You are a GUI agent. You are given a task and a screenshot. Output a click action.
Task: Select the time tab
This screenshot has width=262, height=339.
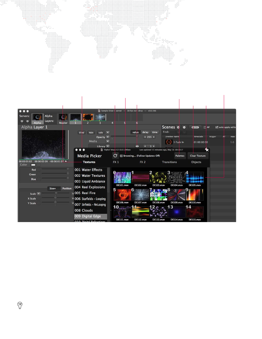tap(155, 132)
